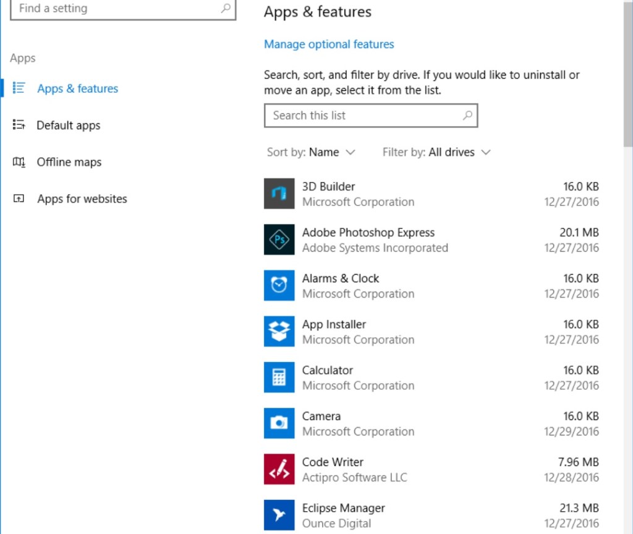The image size is (633, 534).
Task: Switch to Apps for websites
Action: (x=82, y=199)
